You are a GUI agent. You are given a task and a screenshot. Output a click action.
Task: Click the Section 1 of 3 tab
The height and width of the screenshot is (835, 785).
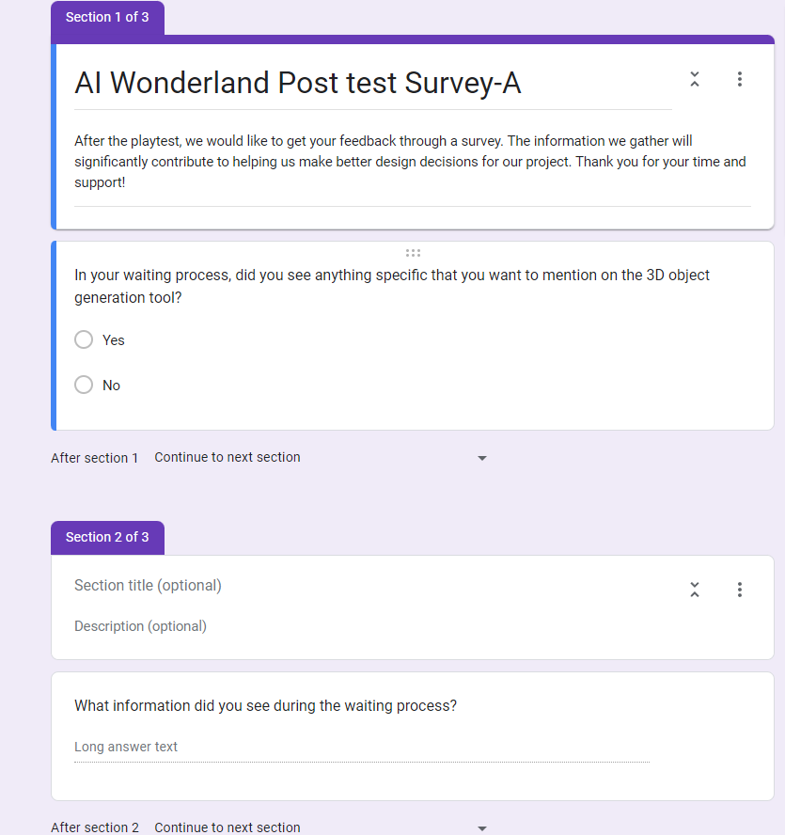pyautogui.click(x=107, y=18)
